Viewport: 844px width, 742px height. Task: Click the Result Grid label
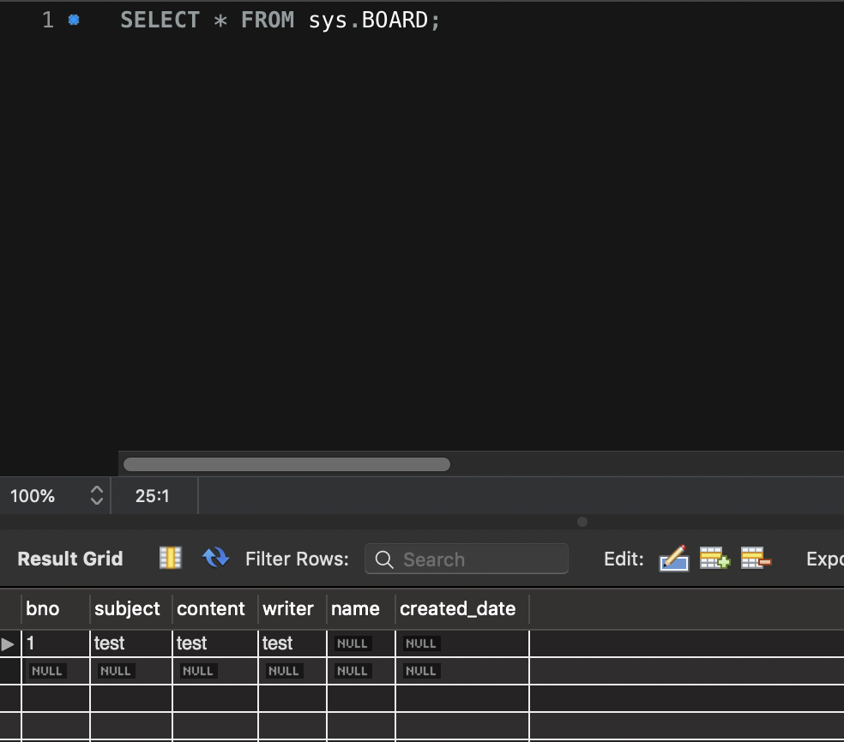70,559
